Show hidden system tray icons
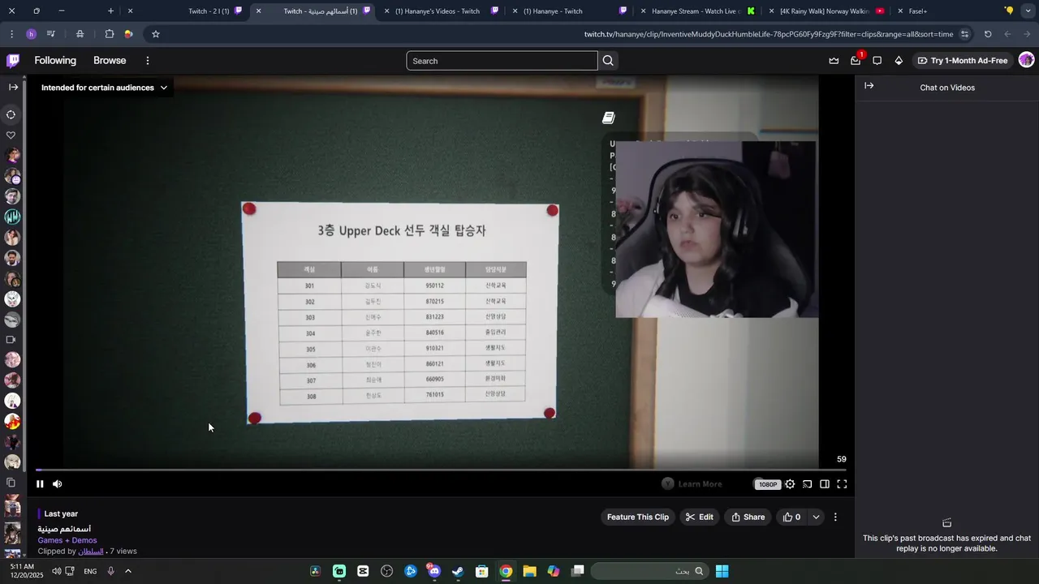 128,571
